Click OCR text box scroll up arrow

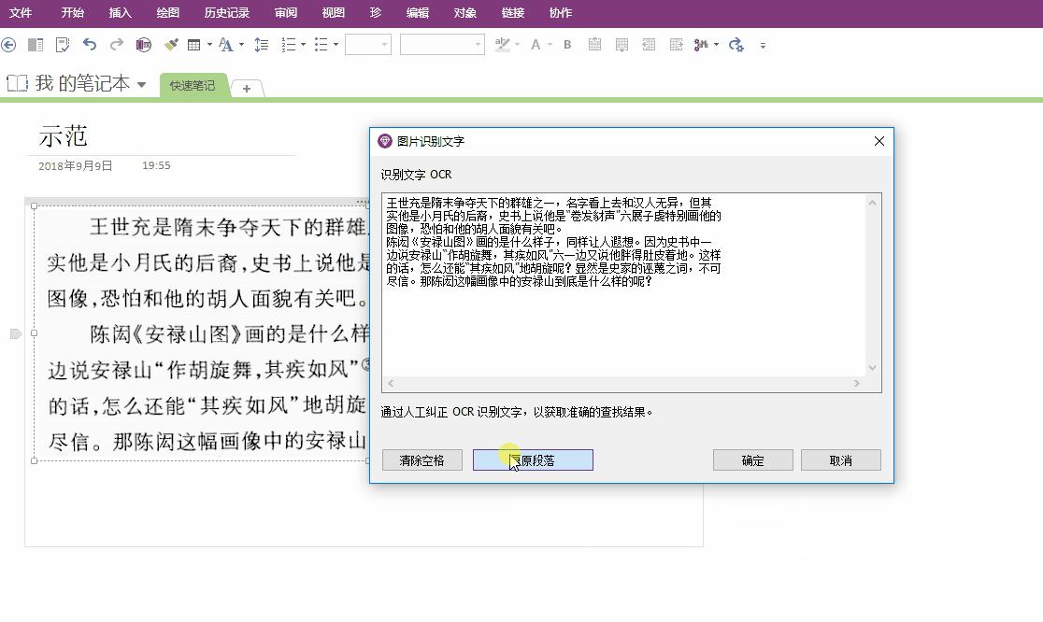point(873,203)
